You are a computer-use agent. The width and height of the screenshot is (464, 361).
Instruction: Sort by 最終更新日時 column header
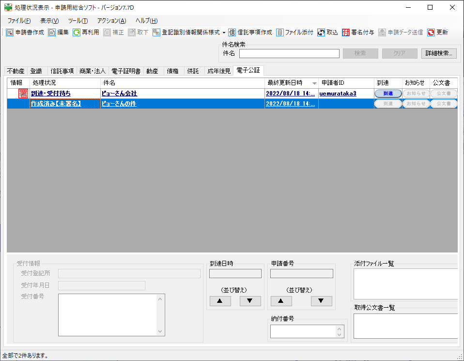click(x=291, y=83)
